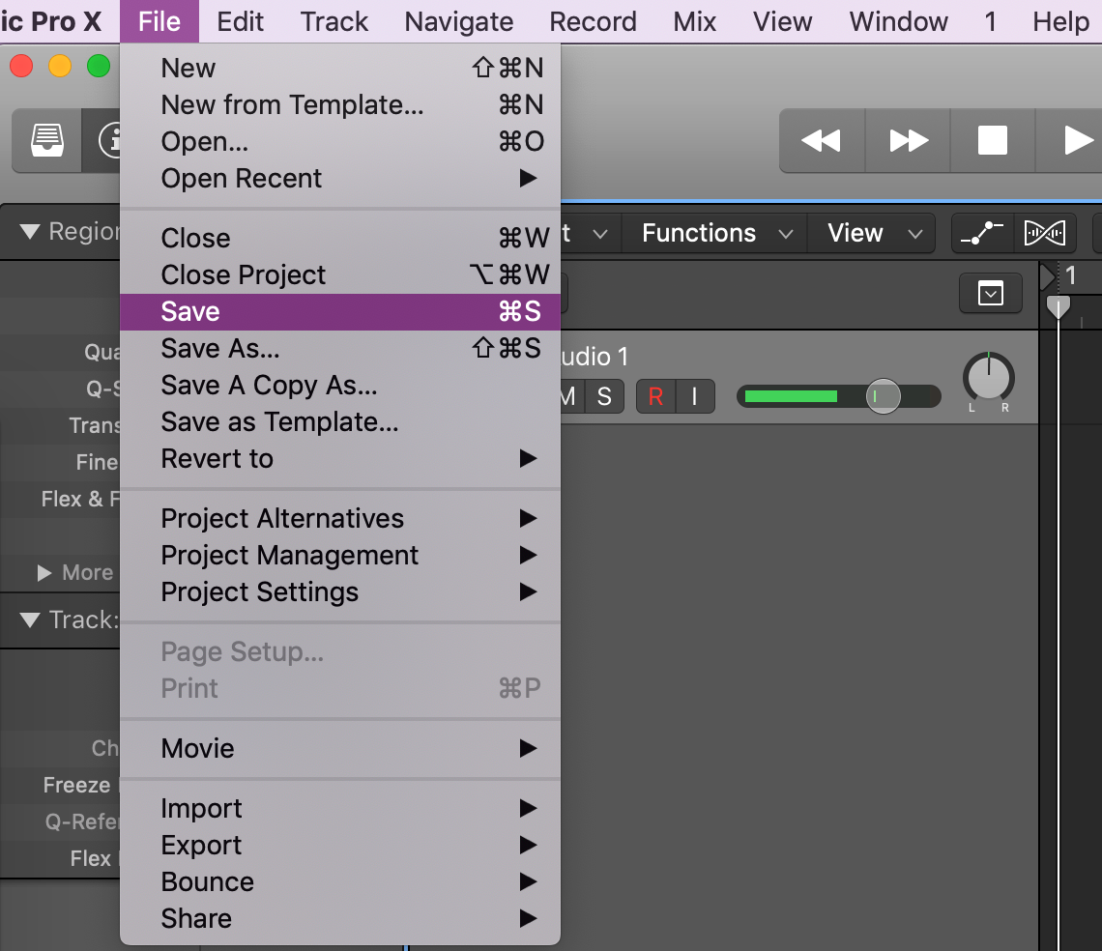Viewport: 1102px width, 951px height.
Task: Open the Library inbox icon in toolbar
Action: pos(47,140)
